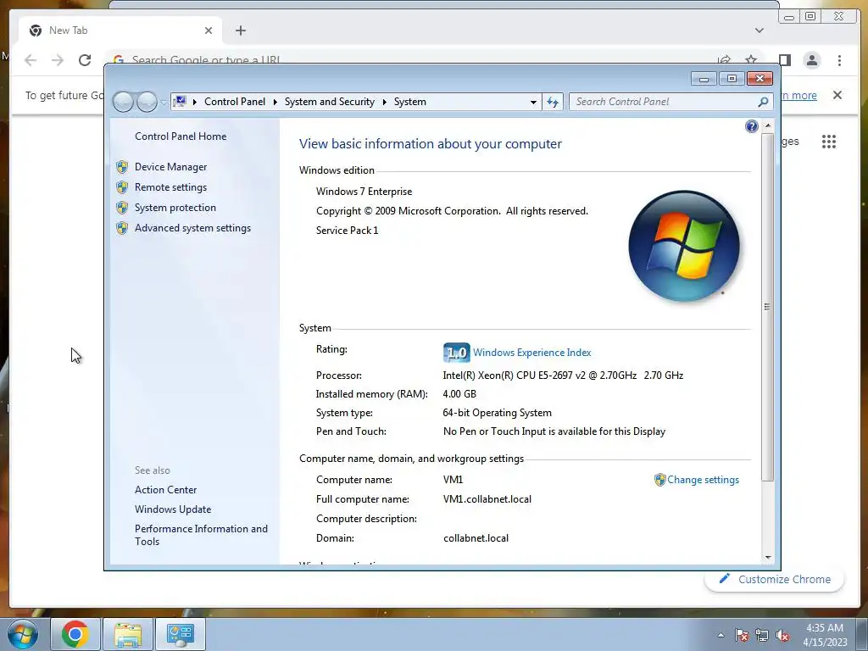
Task: Open recent pages dropdown beside forward button
Action: 164,102
